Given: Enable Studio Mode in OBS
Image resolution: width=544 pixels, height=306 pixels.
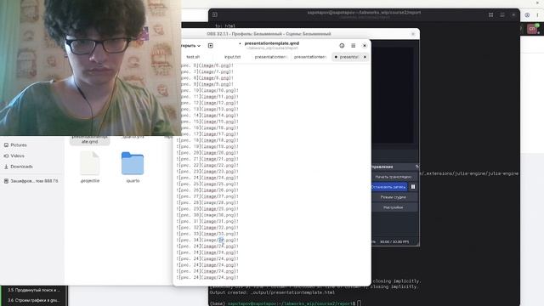Looking at the screenshot, I should tap(393, 197).
